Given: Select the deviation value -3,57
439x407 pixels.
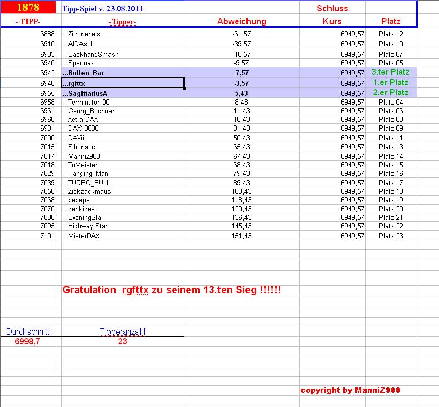Looking at the screenshot, I should click(x=241, y=83).
